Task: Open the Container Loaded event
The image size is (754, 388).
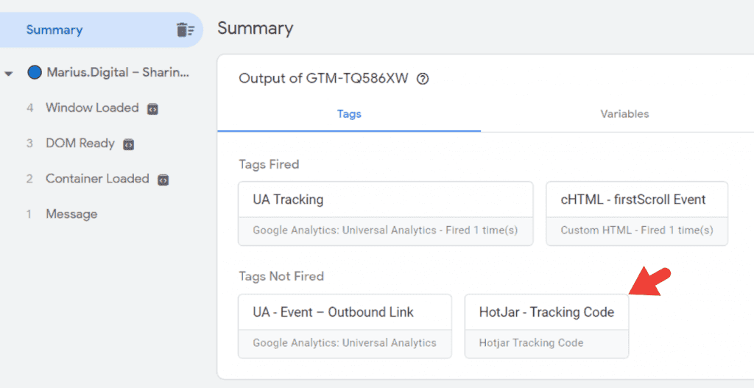Action: coord(97,178)
